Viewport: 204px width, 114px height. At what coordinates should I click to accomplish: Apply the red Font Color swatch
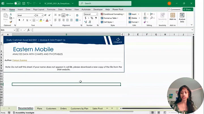point(47,20)
